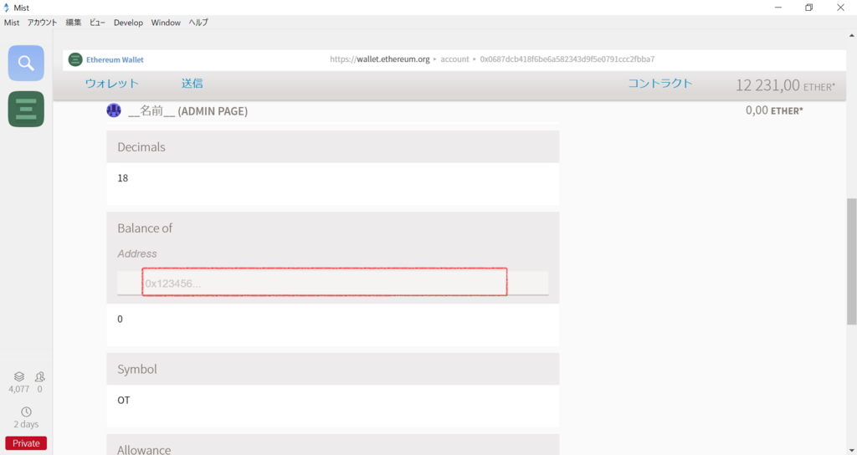The width and height of the screenshot is (857, 455).
Task: Restore down the Mist window
Action: pyautogui.click(x=809, y=8)
